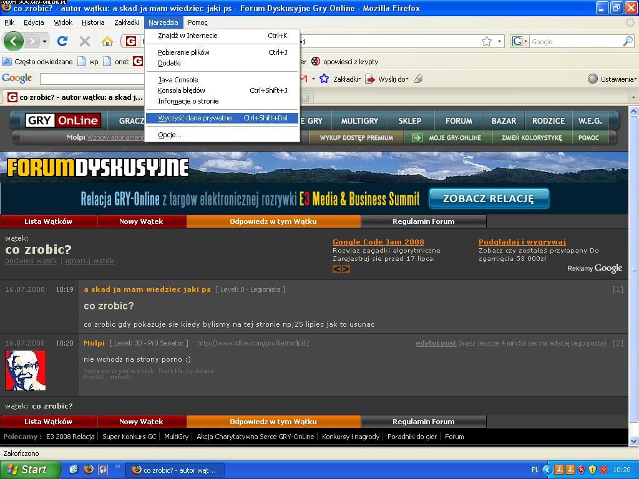This screenshot has height=479, width=639.
Task: Reload the page with the refresh icon
Action: coord(62,41)
